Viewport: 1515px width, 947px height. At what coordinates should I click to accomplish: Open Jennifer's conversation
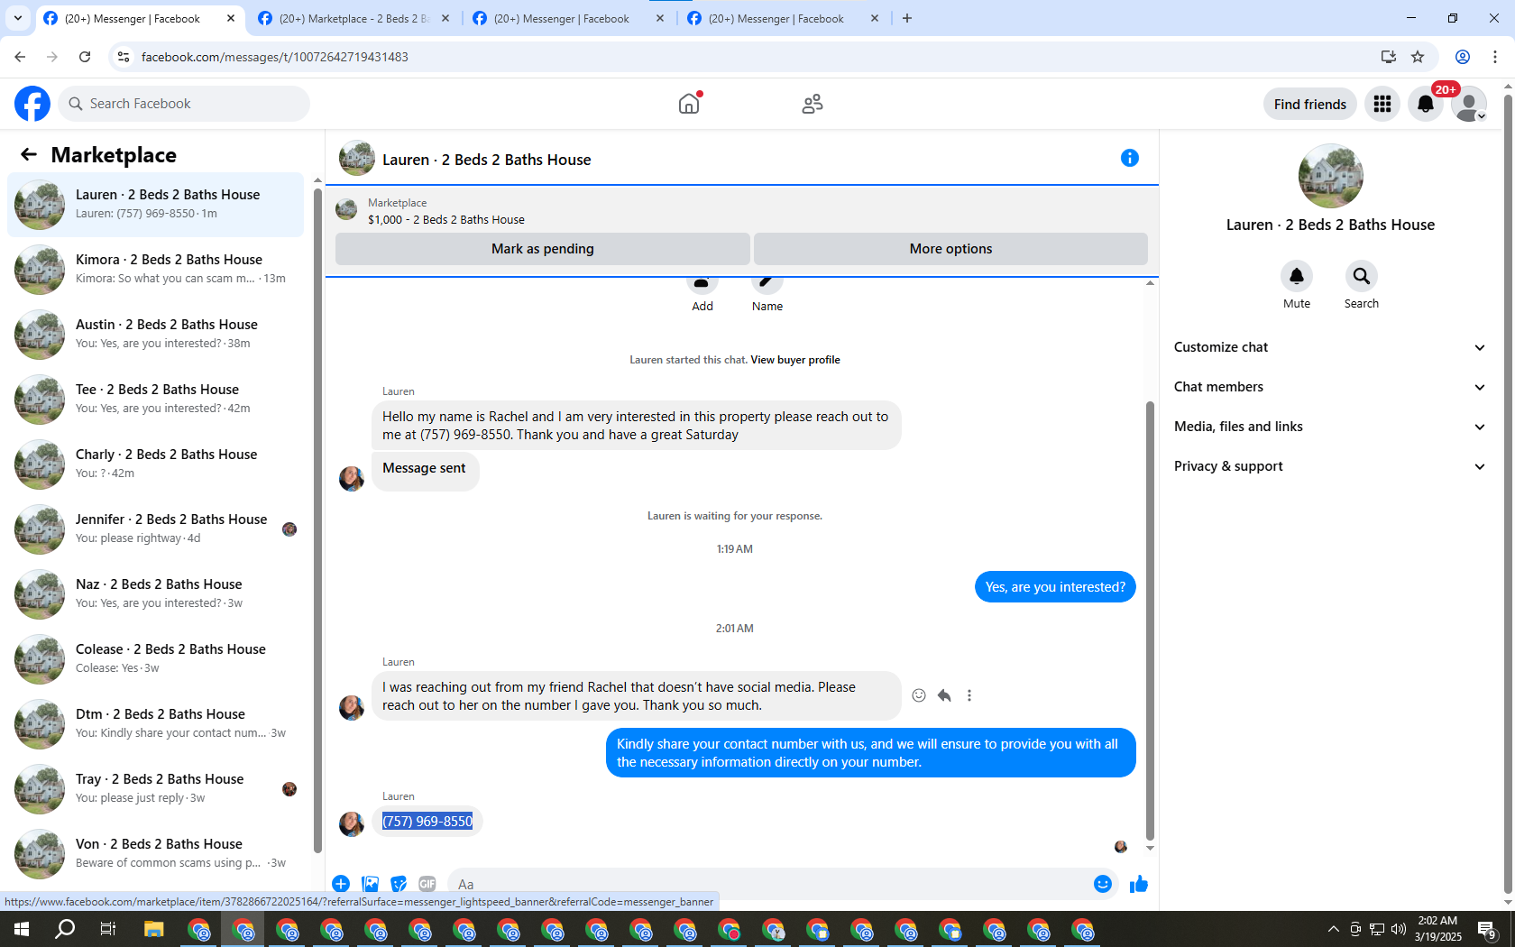pos(156,529)
